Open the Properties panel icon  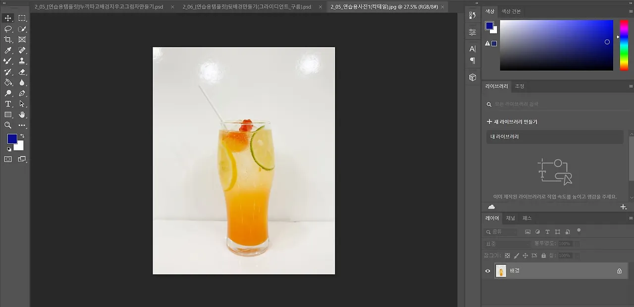pyautogui.click(x=473, y=32)
